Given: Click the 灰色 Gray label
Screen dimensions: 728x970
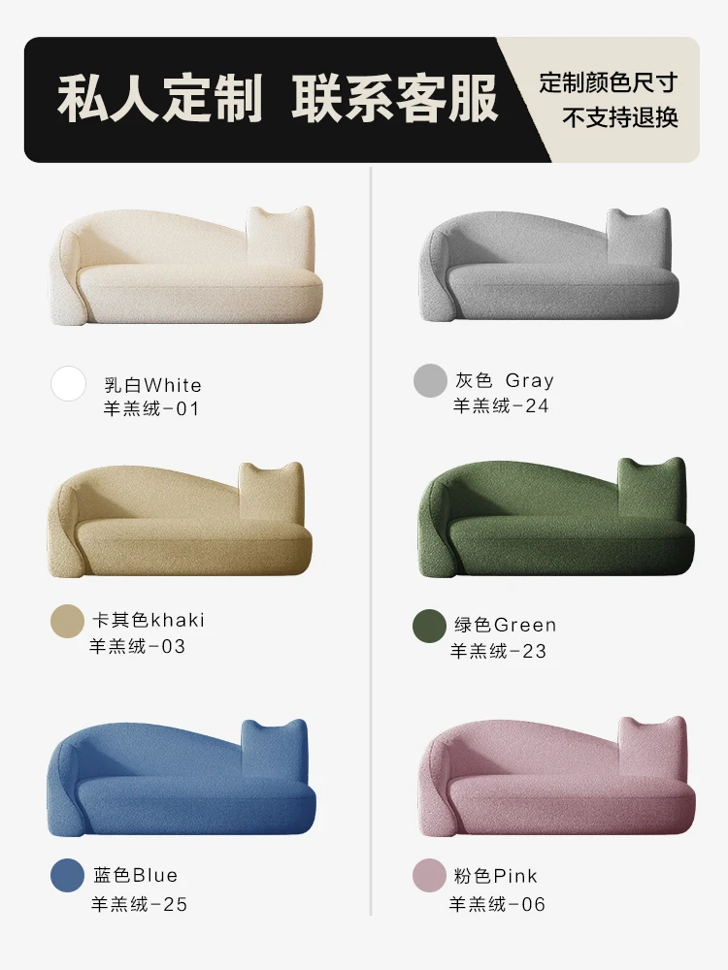Looking at the screenshot, I should tap(505, 380).
